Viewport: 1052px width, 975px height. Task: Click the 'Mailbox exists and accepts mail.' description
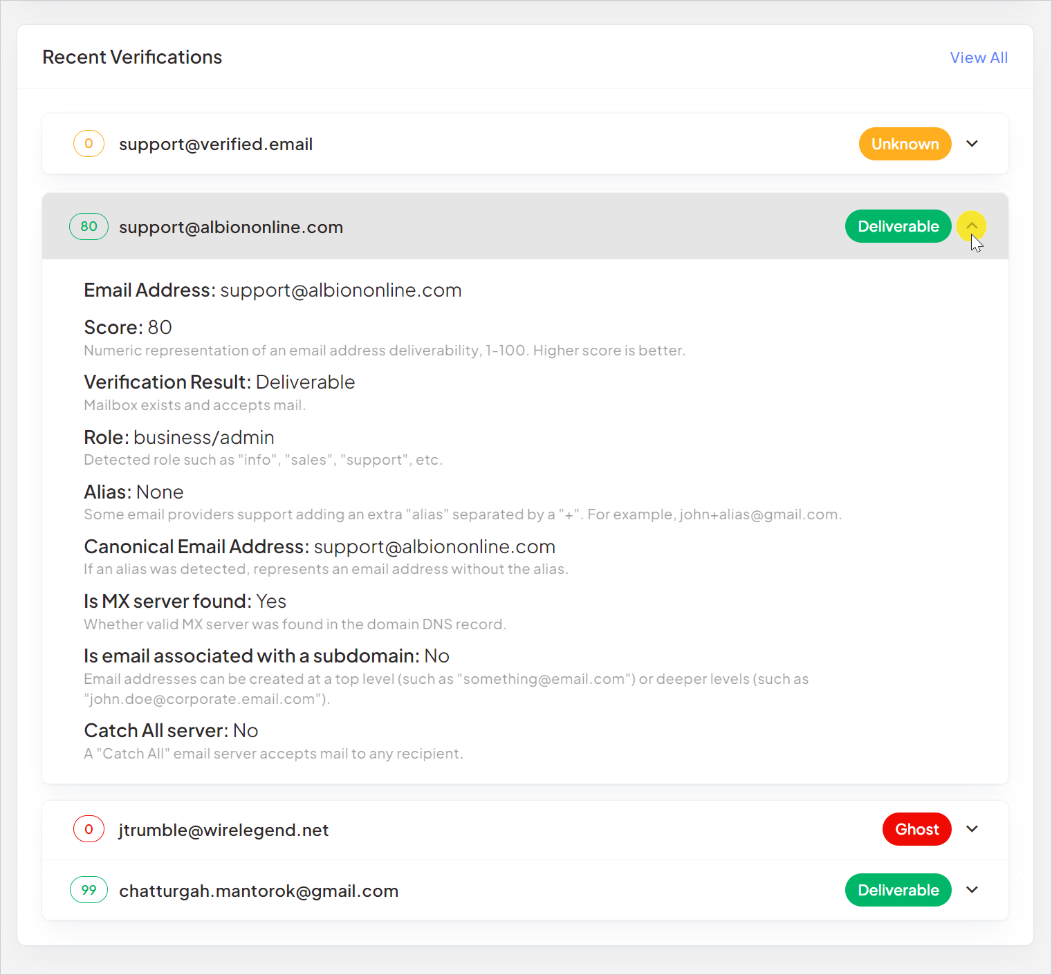194,405
